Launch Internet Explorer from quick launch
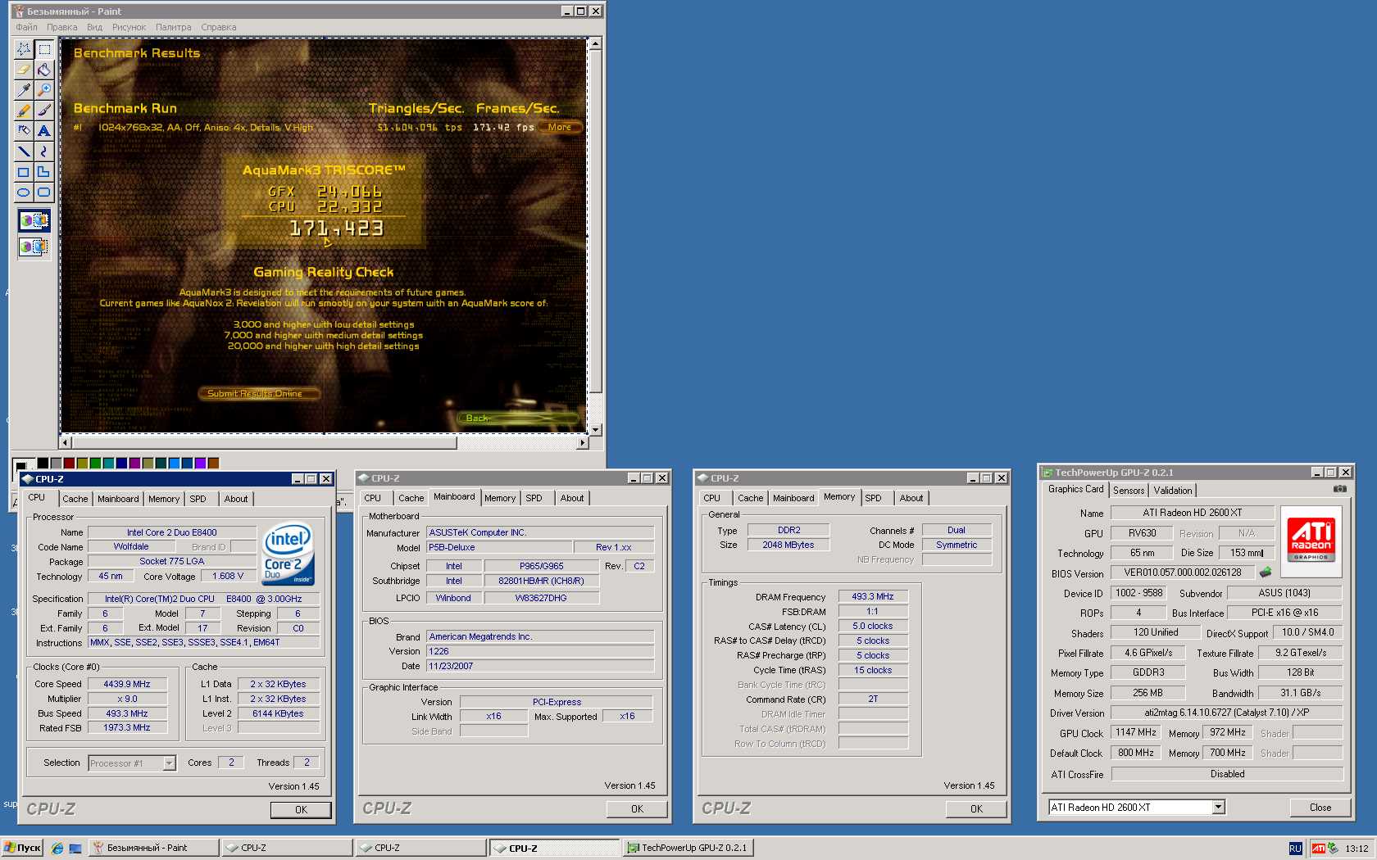Image resolution: width=1377 pixels, height=860 pixels. [x=57, y=849]
